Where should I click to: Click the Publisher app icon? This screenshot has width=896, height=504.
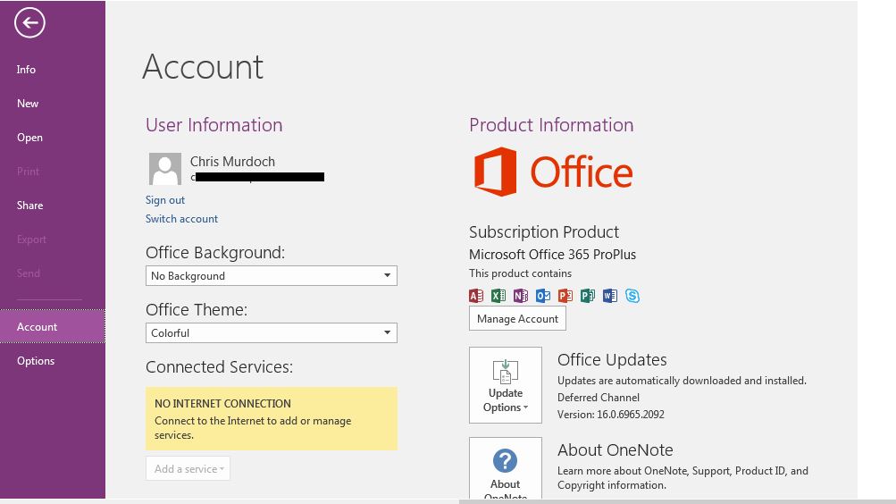click(x=588, y=296)
